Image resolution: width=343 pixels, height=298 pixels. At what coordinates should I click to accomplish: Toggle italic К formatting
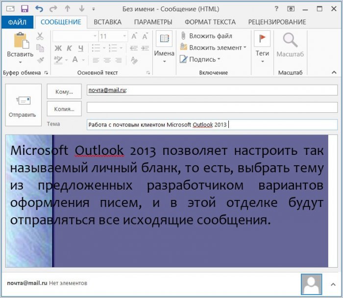70,48
